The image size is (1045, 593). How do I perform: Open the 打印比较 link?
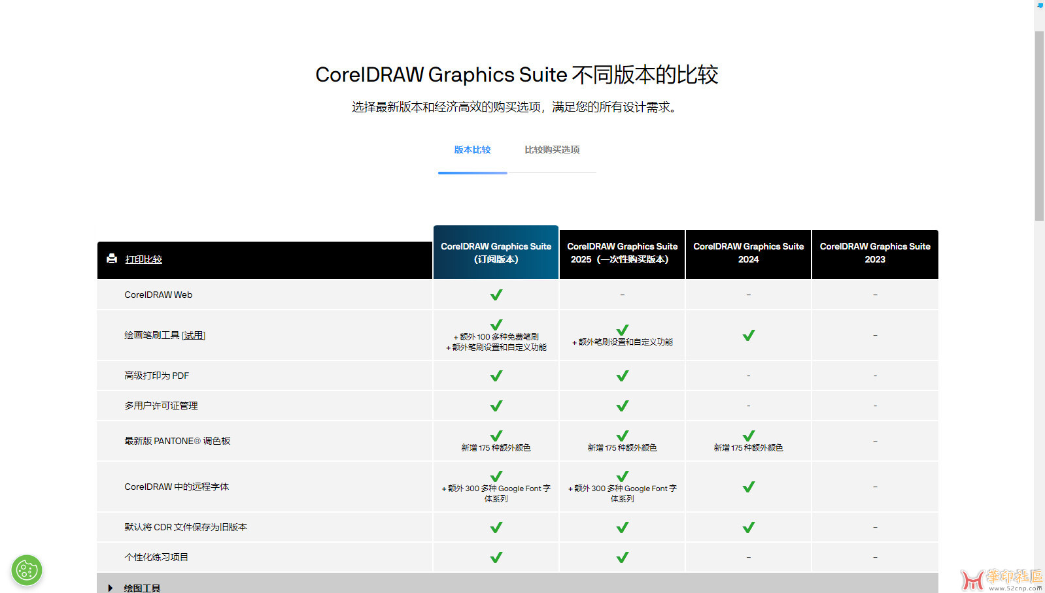pos(143,259)
